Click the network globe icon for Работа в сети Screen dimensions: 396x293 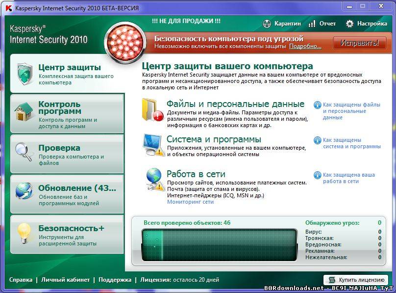tap(154, 179)
